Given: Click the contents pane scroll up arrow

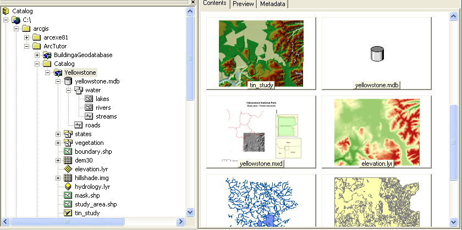Looking at the screenshot, I should pyautogui.click(x=453, y=16).
